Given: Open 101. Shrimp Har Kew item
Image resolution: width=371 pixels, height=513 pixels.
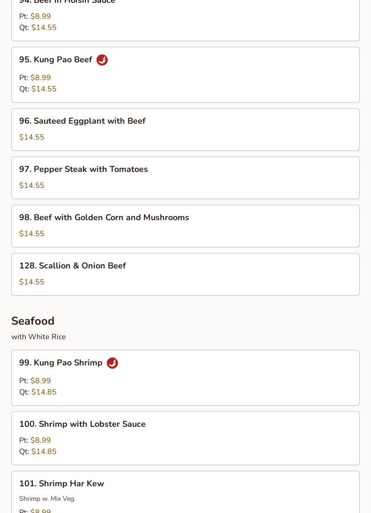Looking at the screenshot, I should click(185, 492).
